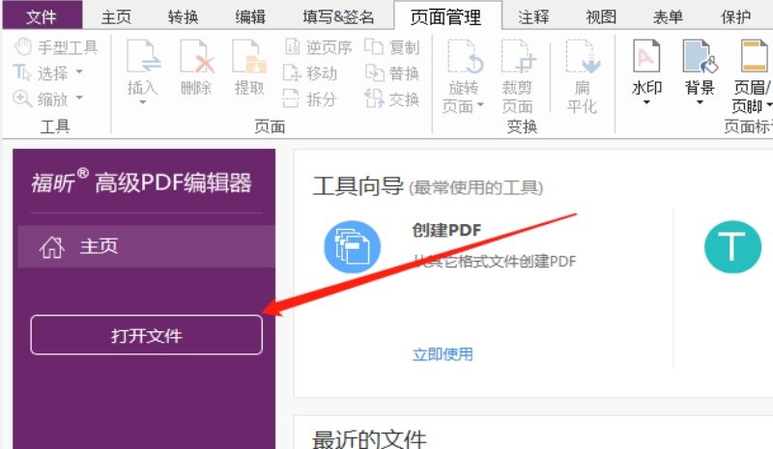Screen dimensions: 773x449
Task: Select the Hand tool (手型工具)
Action: click(55, 47)
